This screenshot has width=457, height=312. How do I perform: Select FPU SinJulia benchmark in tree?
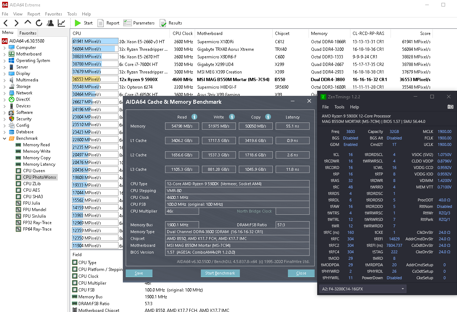(x=34, y=216)
